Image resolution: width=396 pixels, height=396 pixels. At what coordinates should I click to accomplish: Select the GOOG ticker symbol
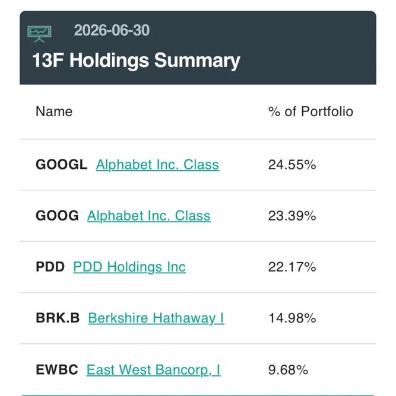[57, 216]
